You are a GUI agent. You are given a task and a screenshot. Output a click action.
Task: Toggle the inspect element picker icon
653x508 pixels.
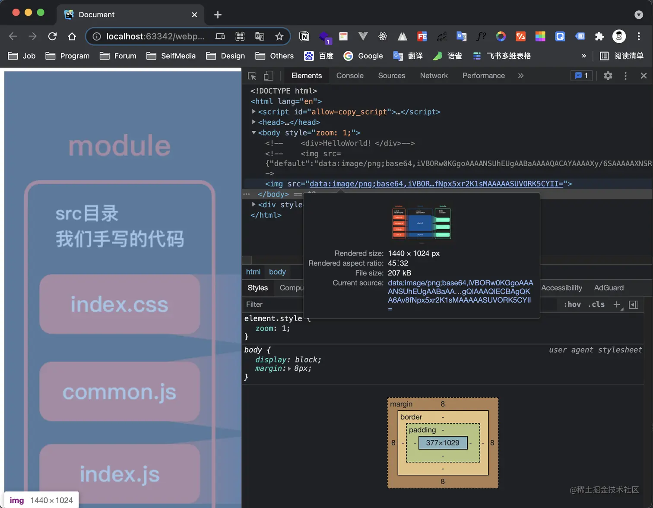[x=252, y=76]
